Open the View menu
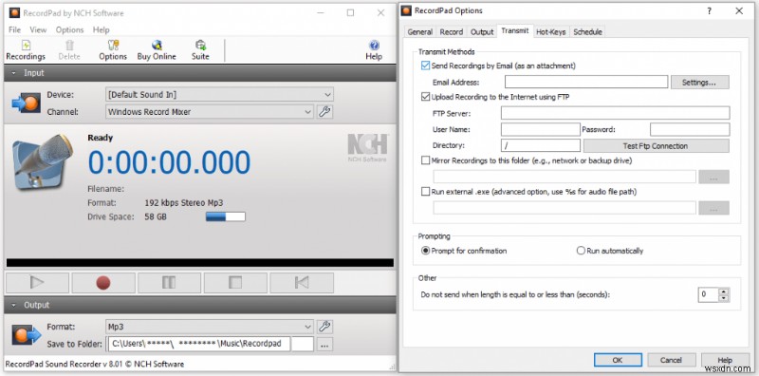 click(x=38, y=30)
